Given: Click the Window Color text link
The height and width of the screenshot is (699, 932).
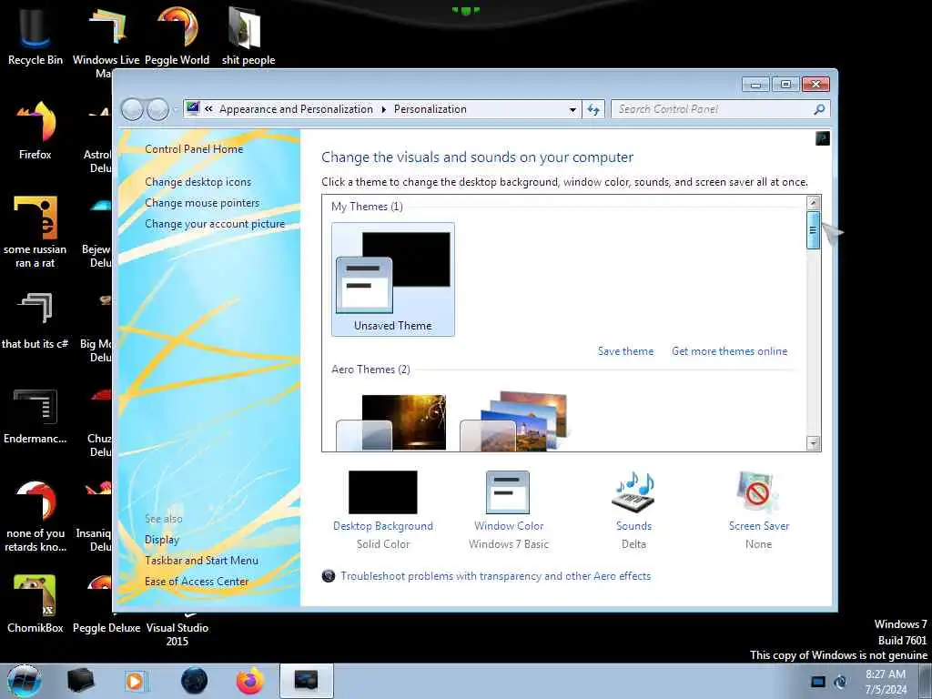Looking at the screenshot, I should coord(509,526).
